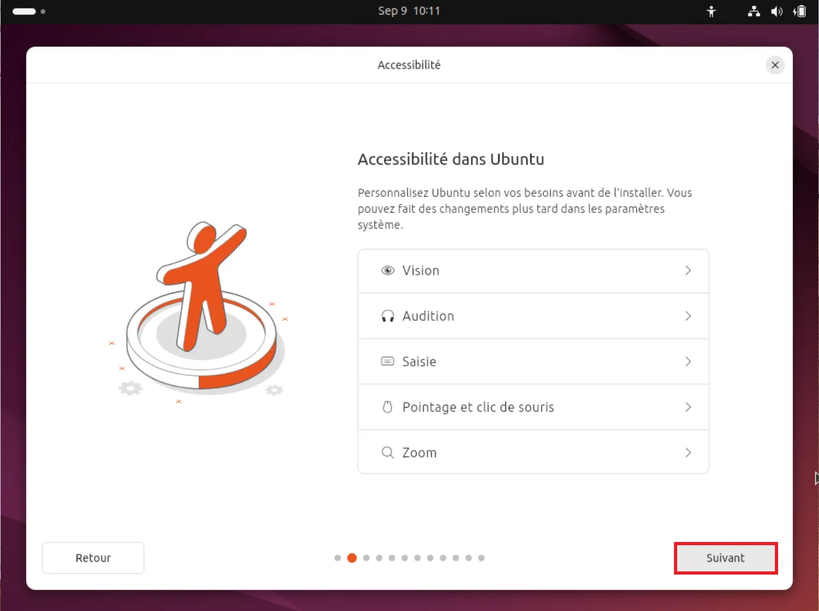Open Pointage et clic de souris settings
819x611 pixels.
point(533,407)
